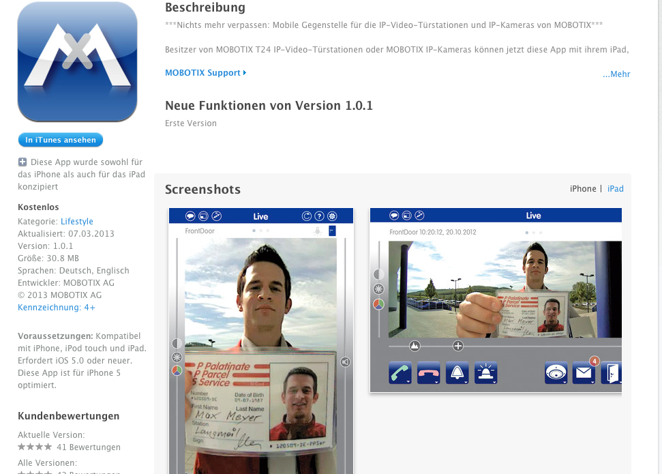Tap the dome camera button
662x474 pixels.
pos(556,373)
